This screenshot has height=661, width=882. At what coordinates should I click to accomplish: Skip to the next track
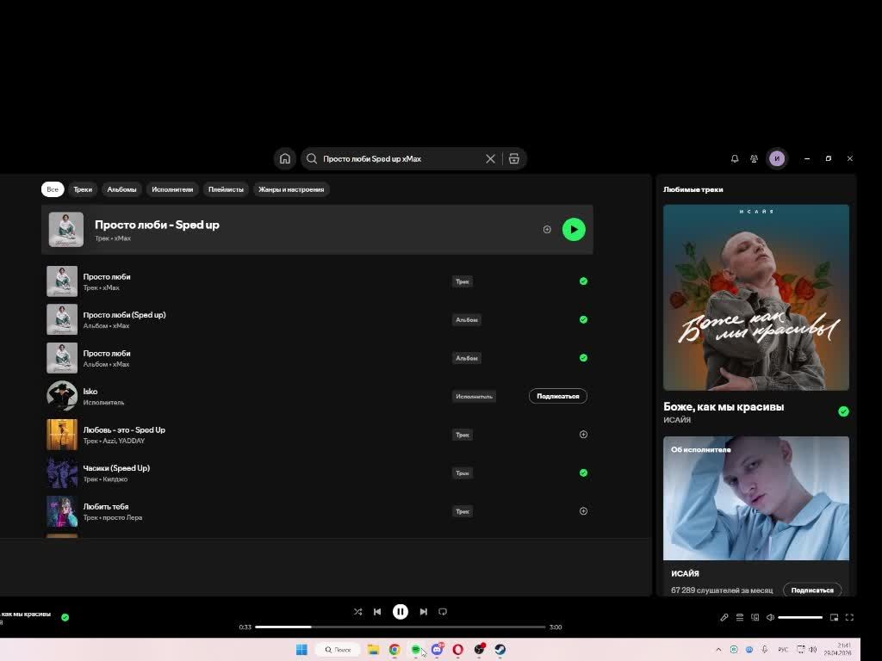click(x=424, y=612)
